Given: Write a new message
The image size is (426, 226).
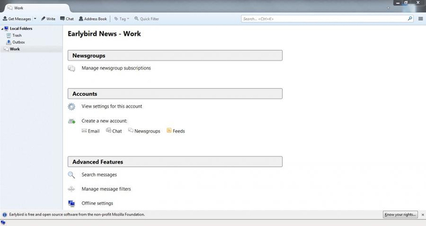Looking at the screenshot, I should [48, 19].
